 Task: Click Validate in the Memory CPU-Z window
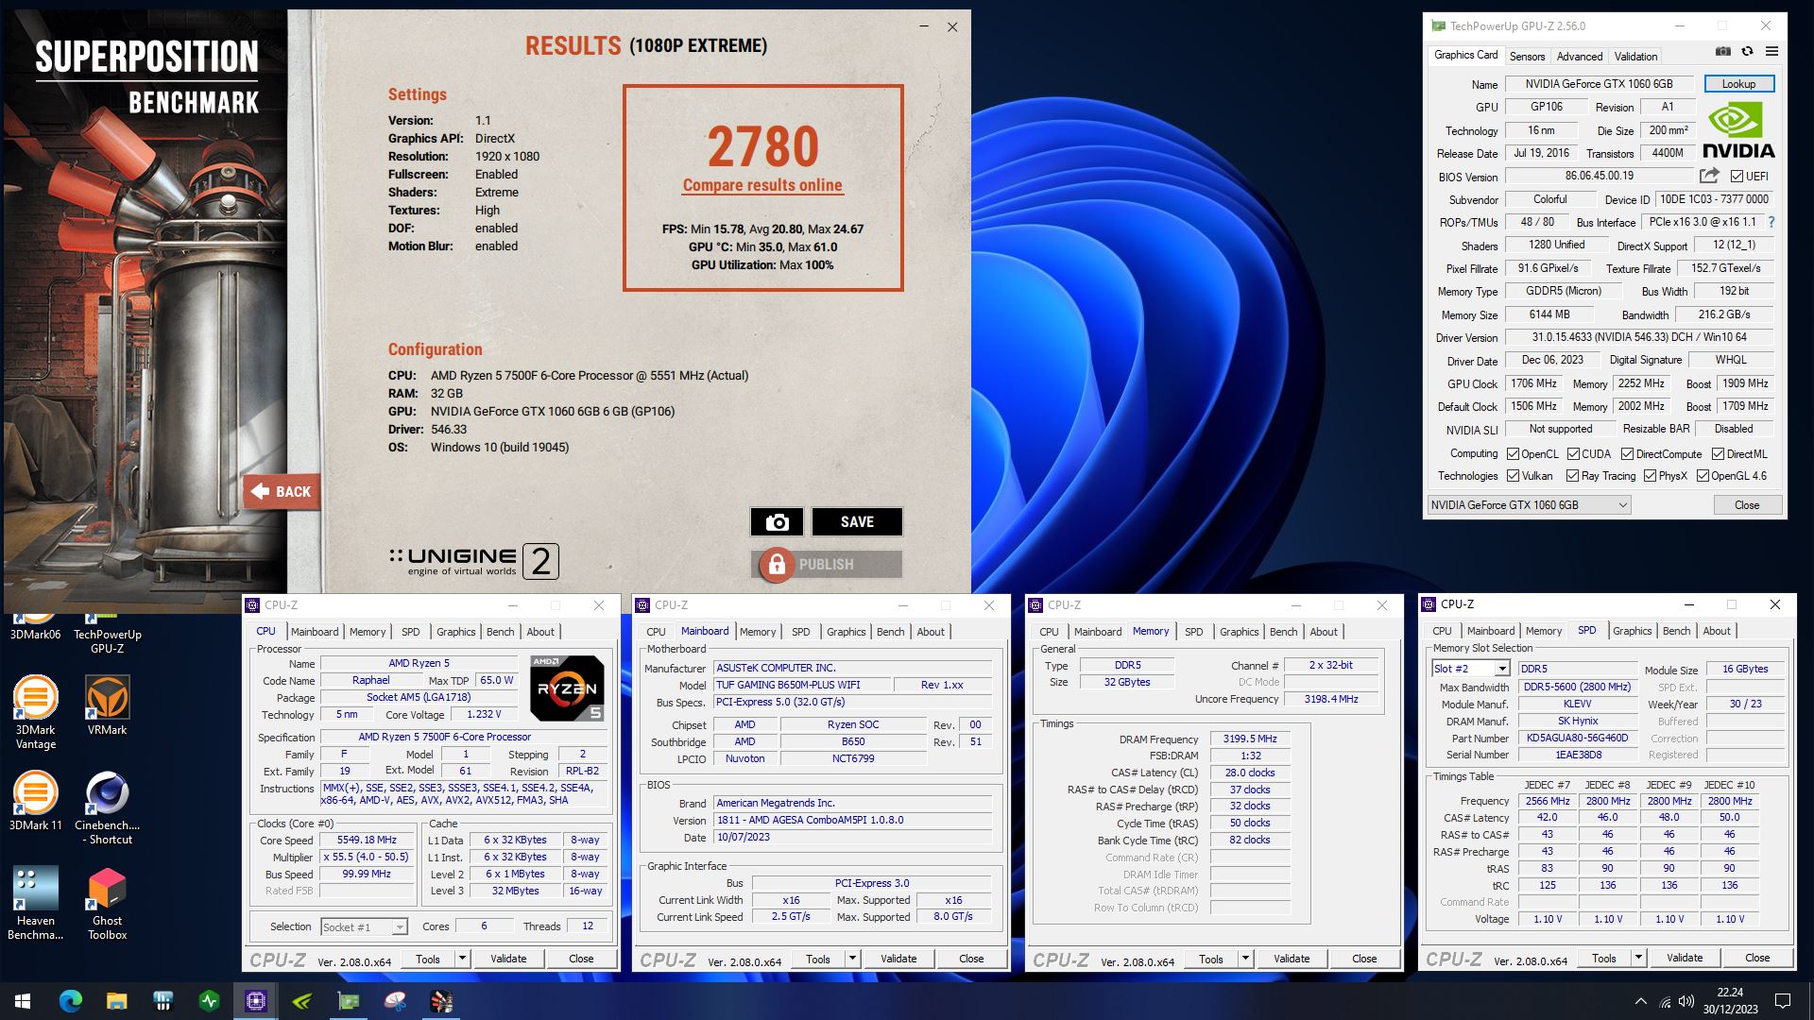point(1292,959)
